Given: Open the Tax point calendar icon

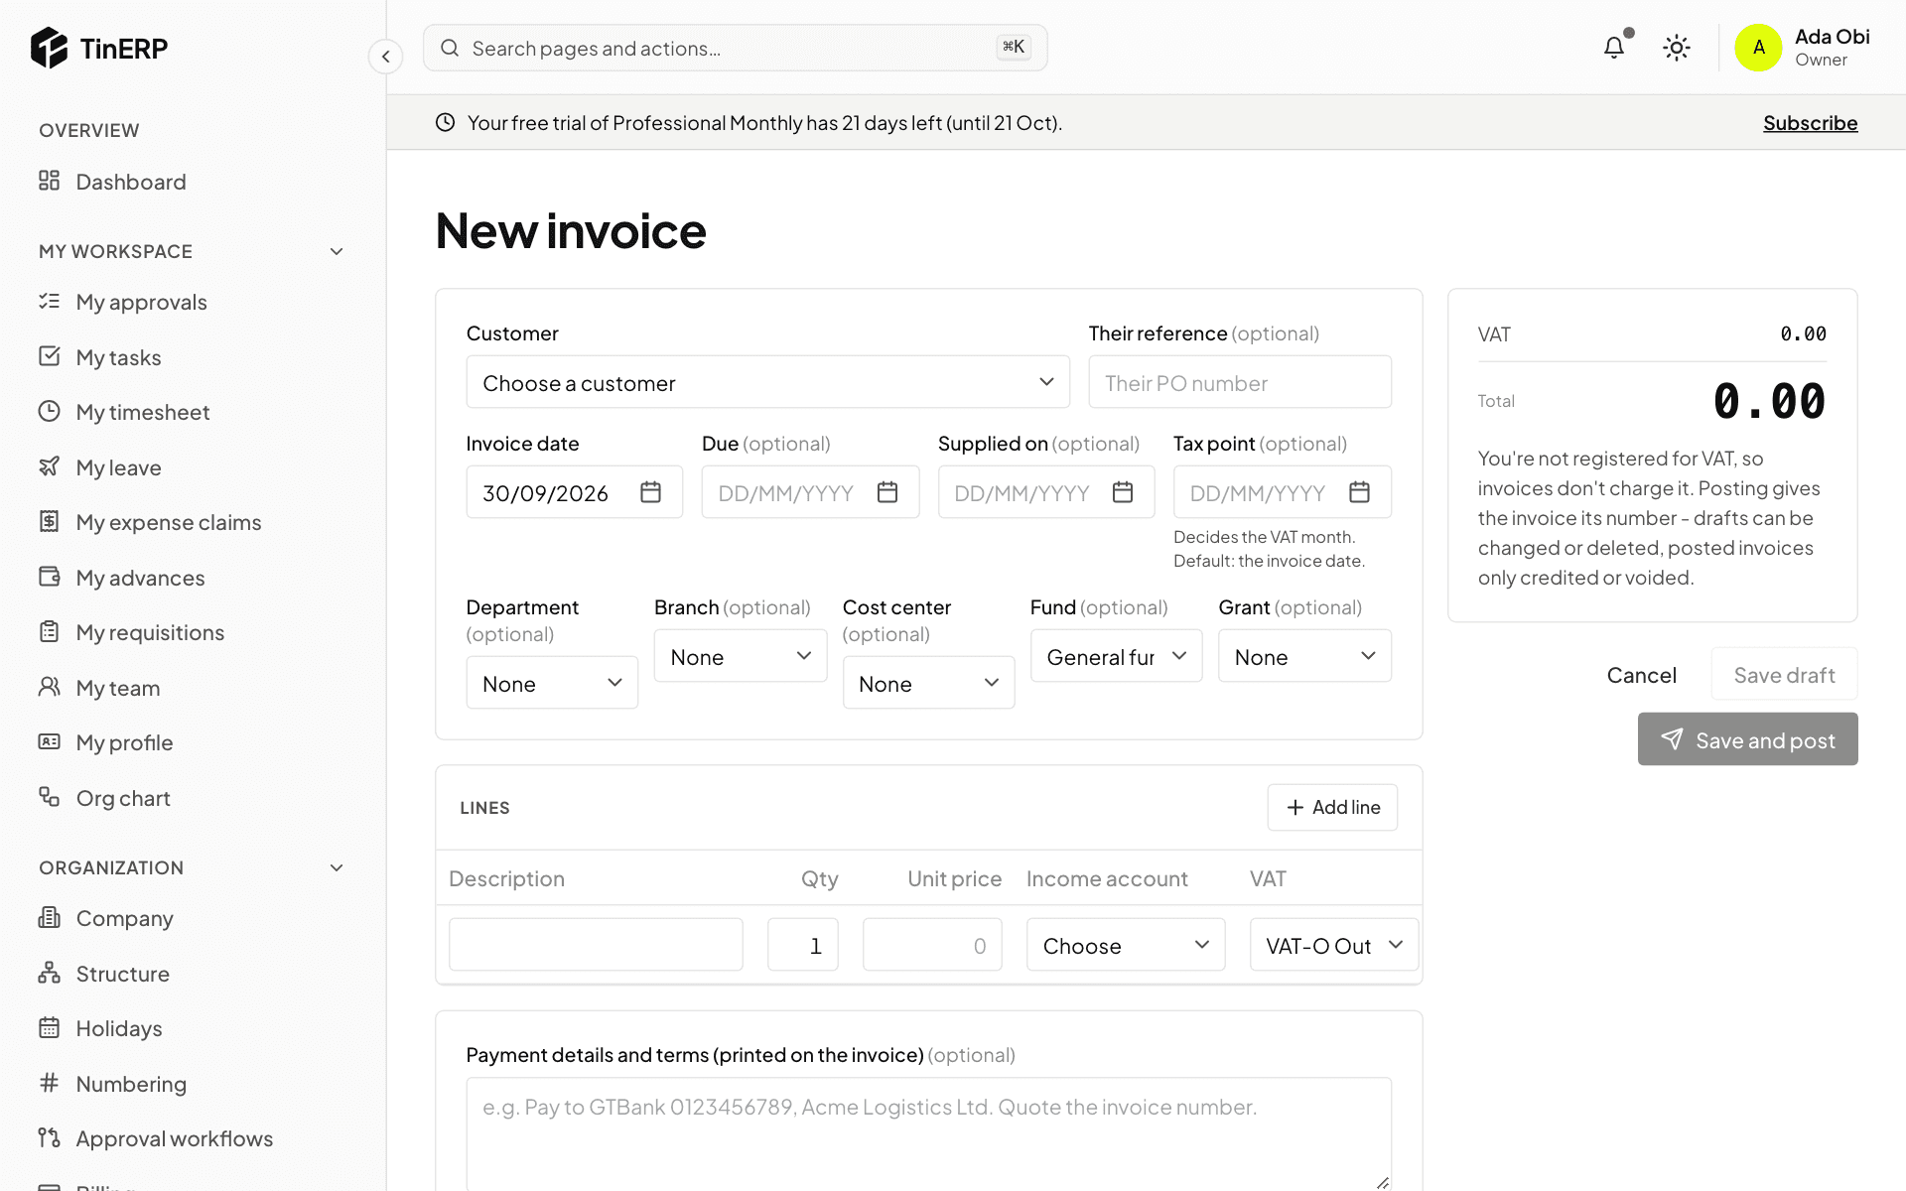Looking at the screenshot, I should 1359,492.
